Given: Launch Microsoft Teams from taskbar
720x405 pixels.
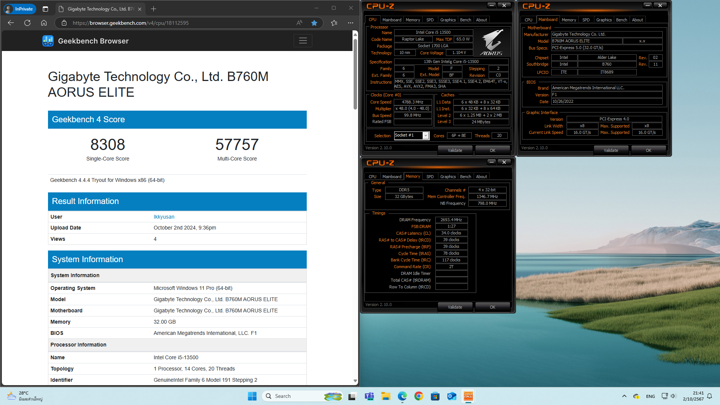Looking at the screenshot, I should click(x=369, y=396).
